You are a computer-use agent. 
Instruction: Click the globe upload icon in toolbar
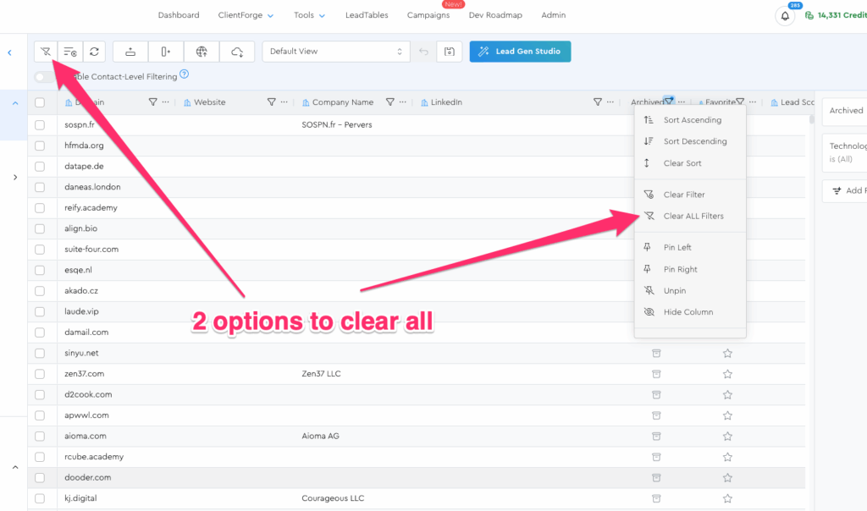click(x=202, y=52)
